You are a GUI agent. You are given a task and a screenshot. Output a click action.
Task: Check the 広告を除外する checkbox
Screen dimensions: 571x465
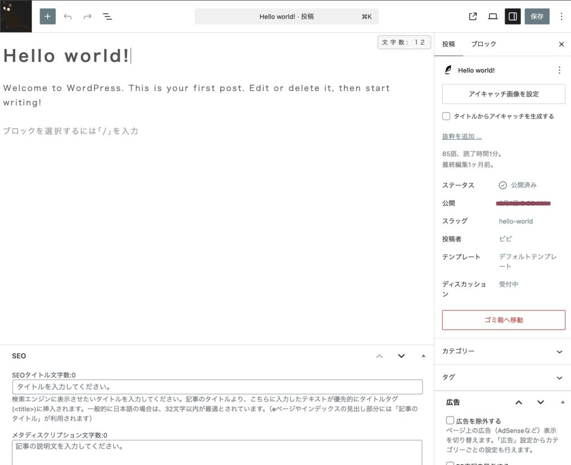click(450, 421)
